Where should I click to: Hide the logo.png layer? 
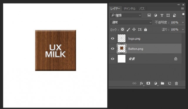(x=113, y=38)
